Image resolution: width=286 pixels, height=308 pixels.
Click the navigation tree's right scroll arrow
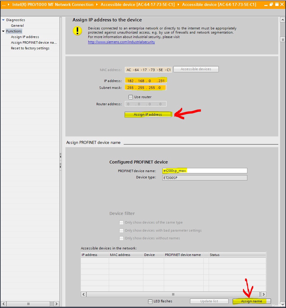(56, 304)
